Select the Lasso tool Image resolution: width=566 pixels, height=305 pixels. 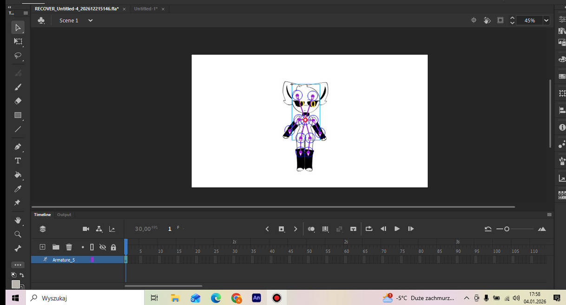pyautogui.click(x=18, y=55)
